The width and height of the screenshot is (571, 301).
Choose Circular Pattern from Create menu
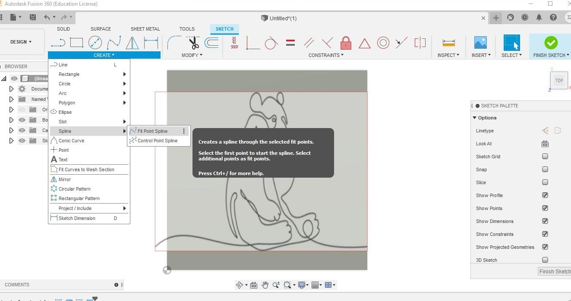pos(89,189)
